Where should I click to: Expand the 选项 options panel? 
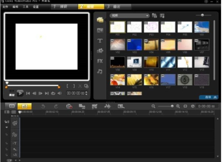click(x=209, y=97)
